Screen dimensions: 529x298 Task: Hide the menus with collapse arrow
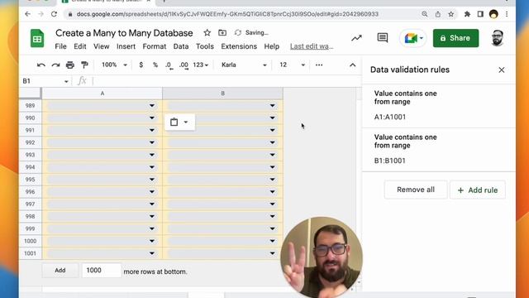tap(353, 65)
